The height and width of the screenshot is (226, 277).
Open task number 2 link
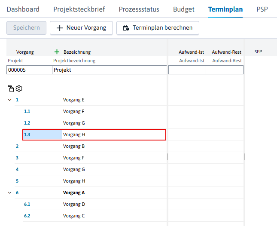(x=17, y=147)
